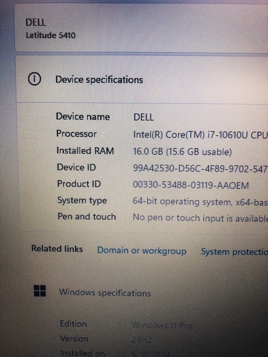The width and height of the screenshot is (268, 357).
Task: Click the Installed RAM label
Action: (x=85, y=150)
